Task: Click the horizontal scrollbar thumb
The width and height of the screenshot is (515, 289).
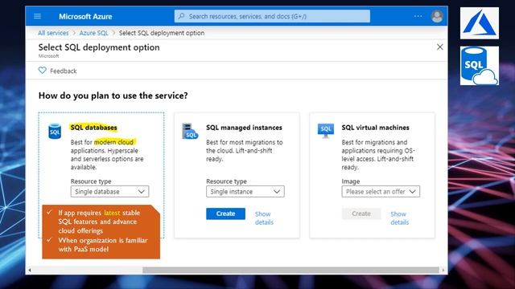Action: click(290, 271)
